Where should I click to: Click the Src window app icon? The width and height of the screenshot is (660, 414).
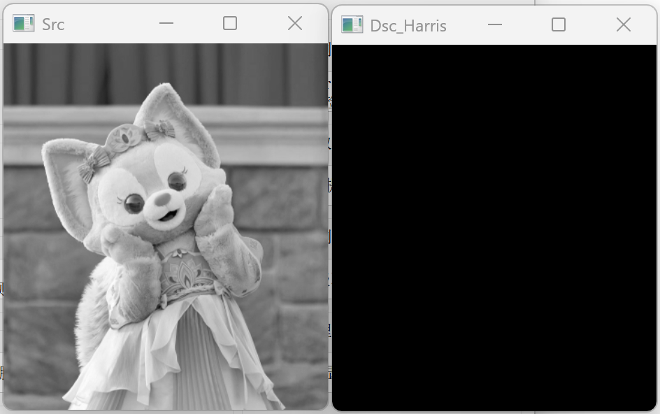(x=24, y=23)
